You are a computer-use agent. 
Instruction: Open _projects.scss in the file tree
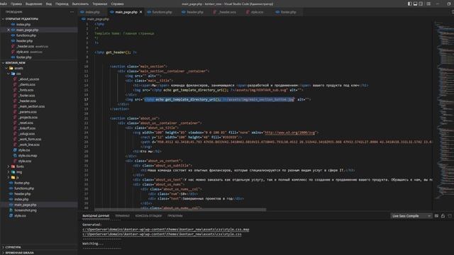click(x=28, y=118)
